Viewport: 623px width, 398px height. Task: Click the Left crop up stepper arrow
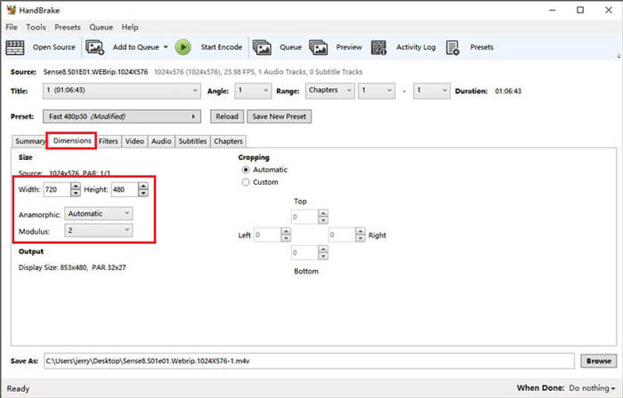(286, 232)
